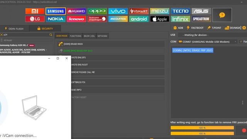
Task: Open the settings gear icon
Action: pyautogui.click(x=244, y=28)
